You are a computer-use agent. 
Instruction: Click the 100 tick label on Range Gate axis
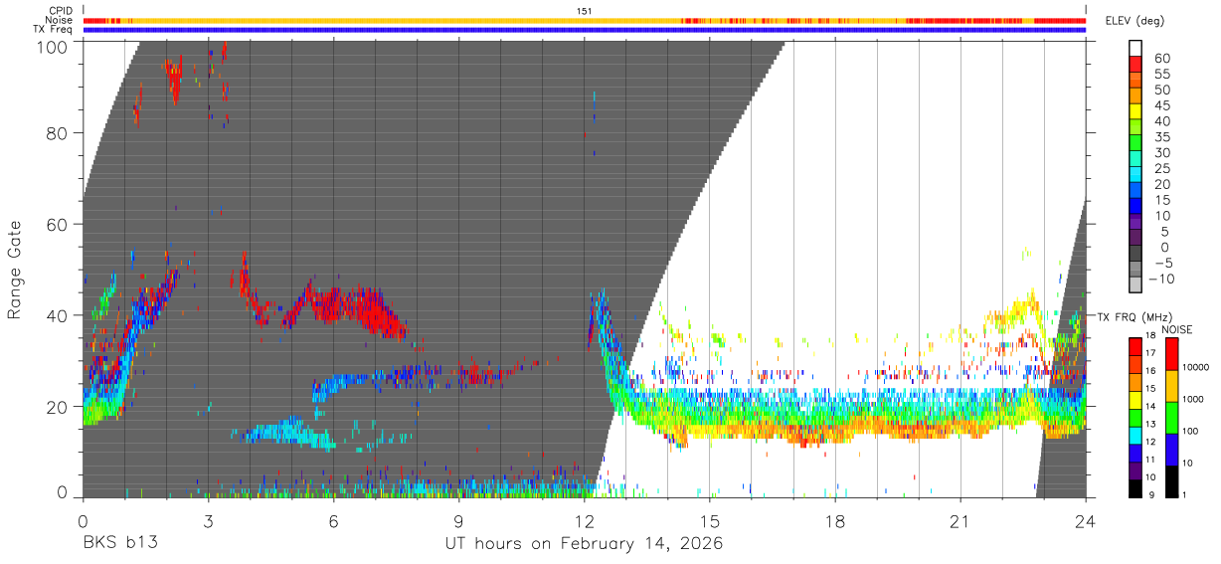pos(55,46)
